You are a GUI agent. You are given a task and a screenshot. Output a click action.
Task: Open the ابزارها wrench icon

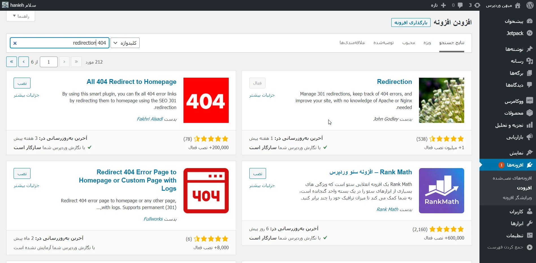point(529,223)
